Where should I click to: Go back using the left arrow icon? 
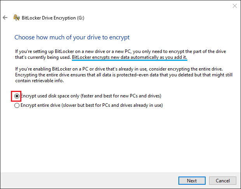[5, 18]
